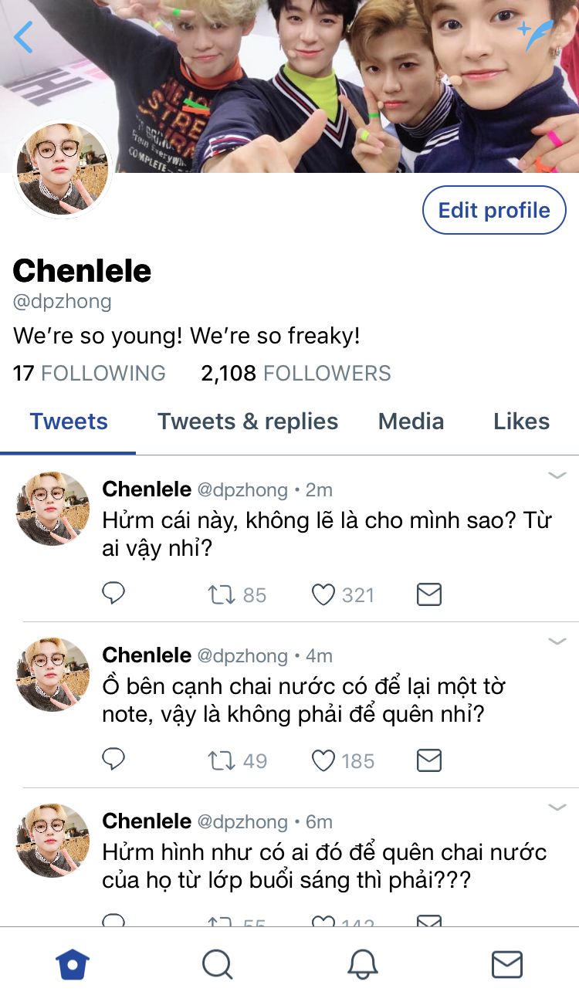
Task: Open the 2,108 Followers list
Action: pos(296,374)
